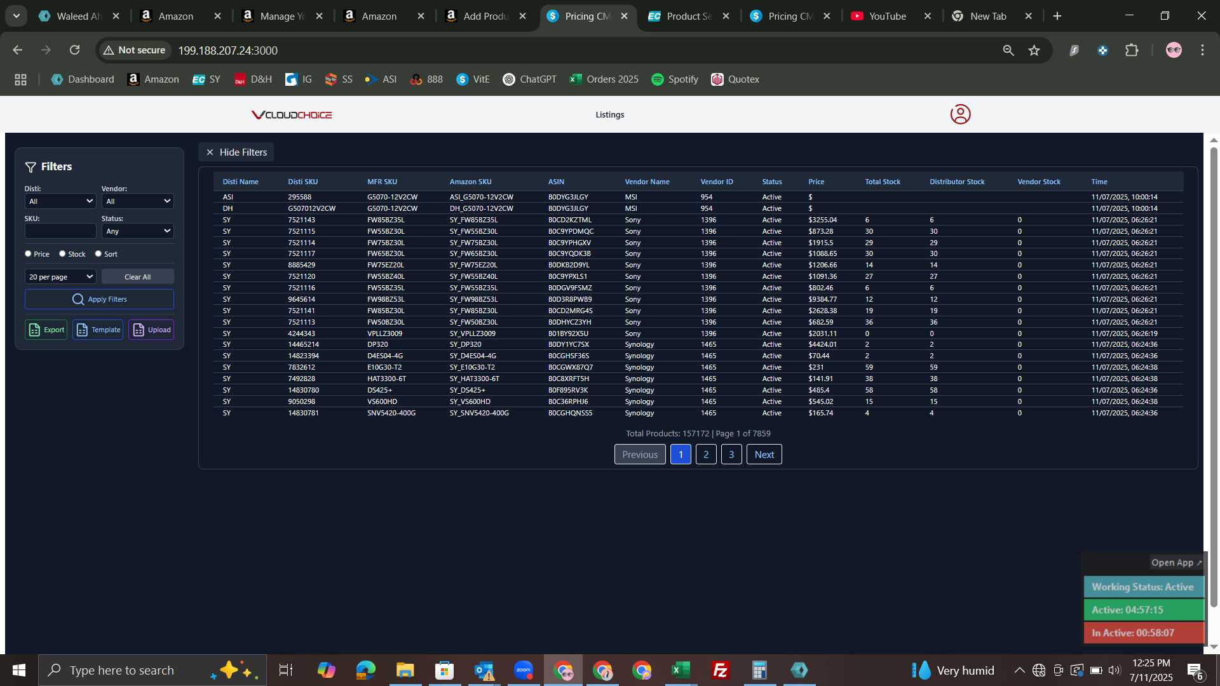Open the user profile icon in header
1220x686 pixels.
click(960, 114)
